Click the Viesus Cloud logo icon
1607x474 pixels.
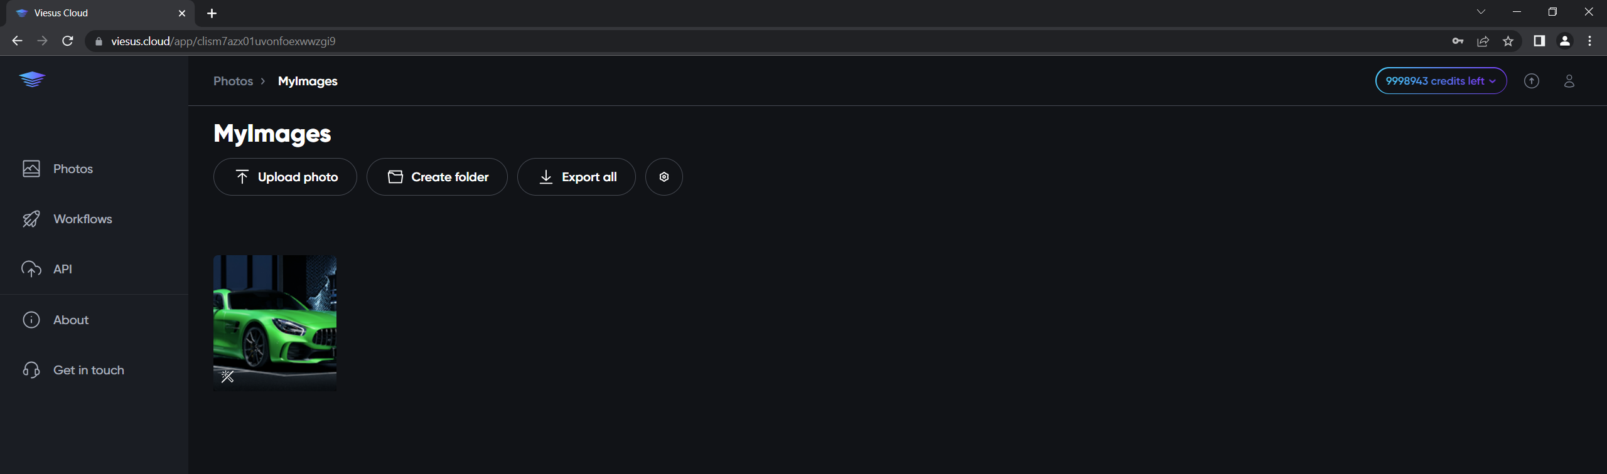[32, 80]
